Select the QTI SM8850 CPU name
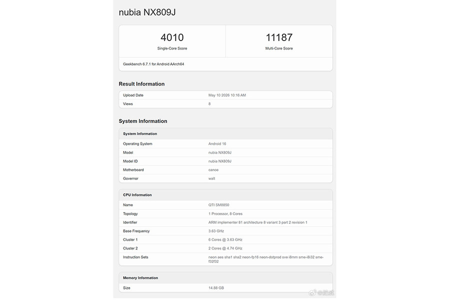 [x=218, y=204]
